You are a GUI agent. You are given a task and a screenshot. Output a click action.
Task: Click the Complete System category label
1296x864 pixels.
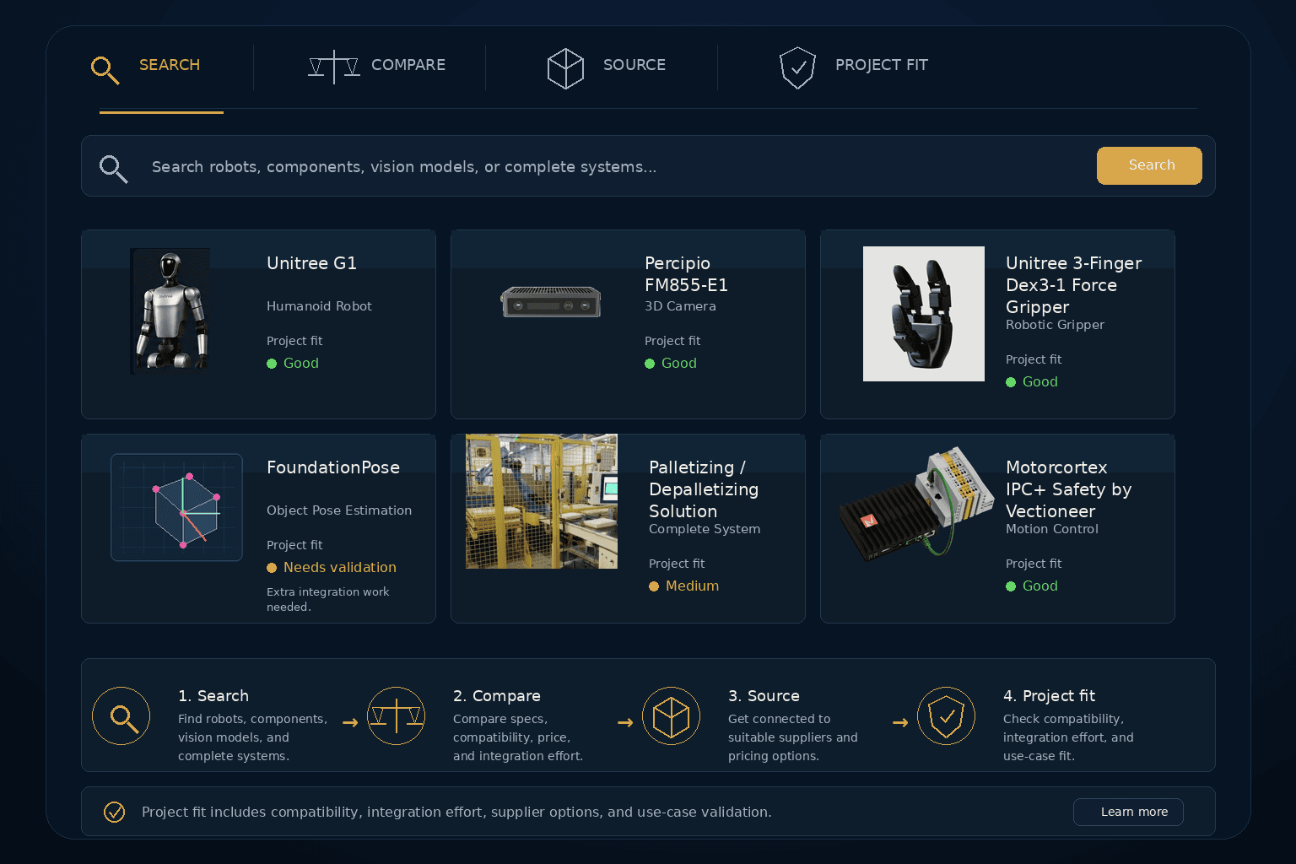point(705,529)
